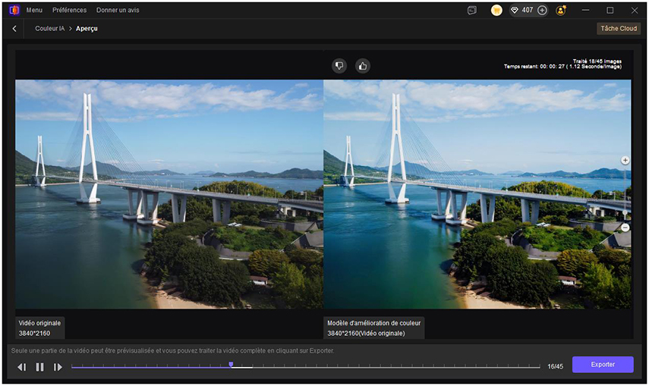Open the Tâche Cloud button
Image resolution: width=649 pixels, height=386 pixels.
pos(619,29)
